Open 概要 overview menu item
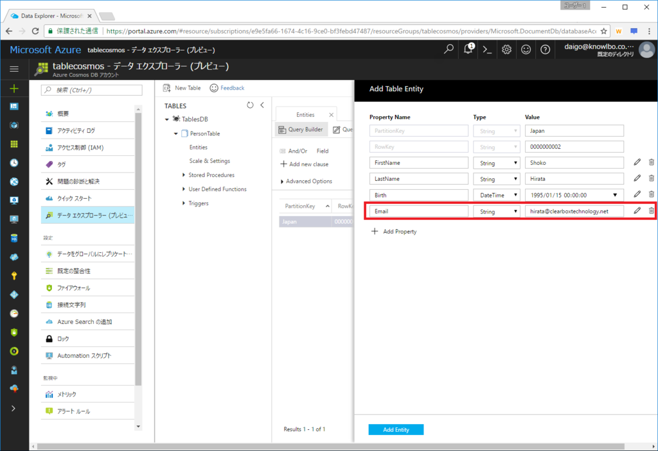The height and width of the screenshot is (451, 658). [87, 114]
